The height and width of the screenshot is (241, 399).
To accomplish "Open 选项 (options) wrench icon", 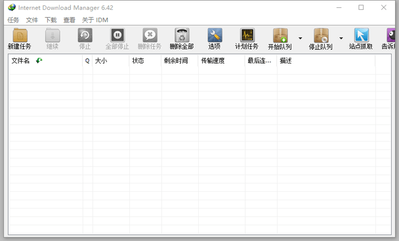I will (x=215, y=35).
